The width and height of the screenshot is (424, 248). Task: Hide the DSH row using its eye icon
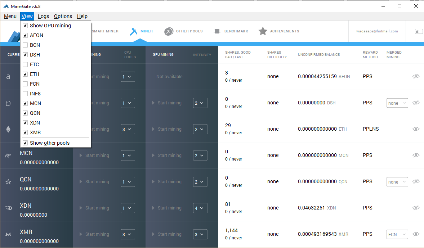click(x=416, y=103)
